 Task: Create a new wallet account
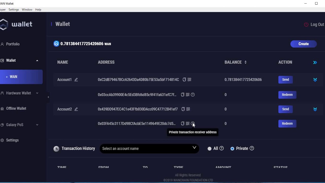(303, 44)
